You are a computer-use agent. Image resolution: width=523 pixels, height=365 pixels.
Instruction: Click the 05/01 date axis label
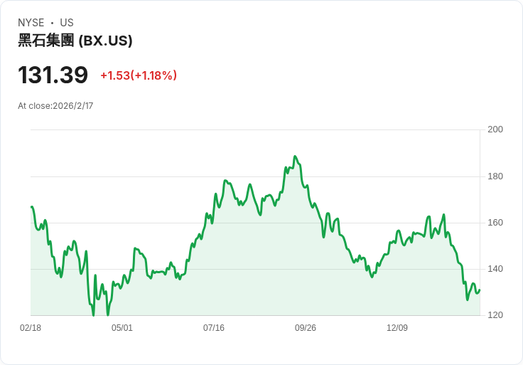pyautogui.click(x=122, y=328)
